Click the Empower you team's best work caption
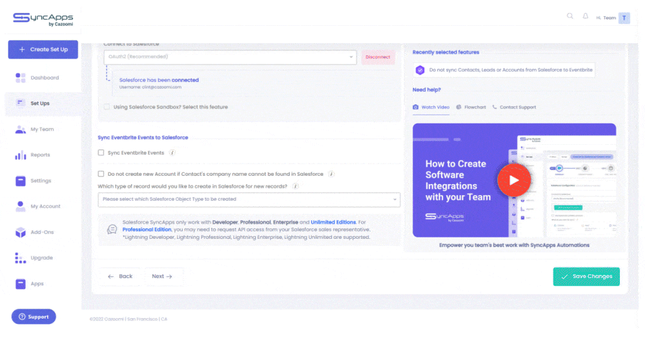 pos(514,245)
